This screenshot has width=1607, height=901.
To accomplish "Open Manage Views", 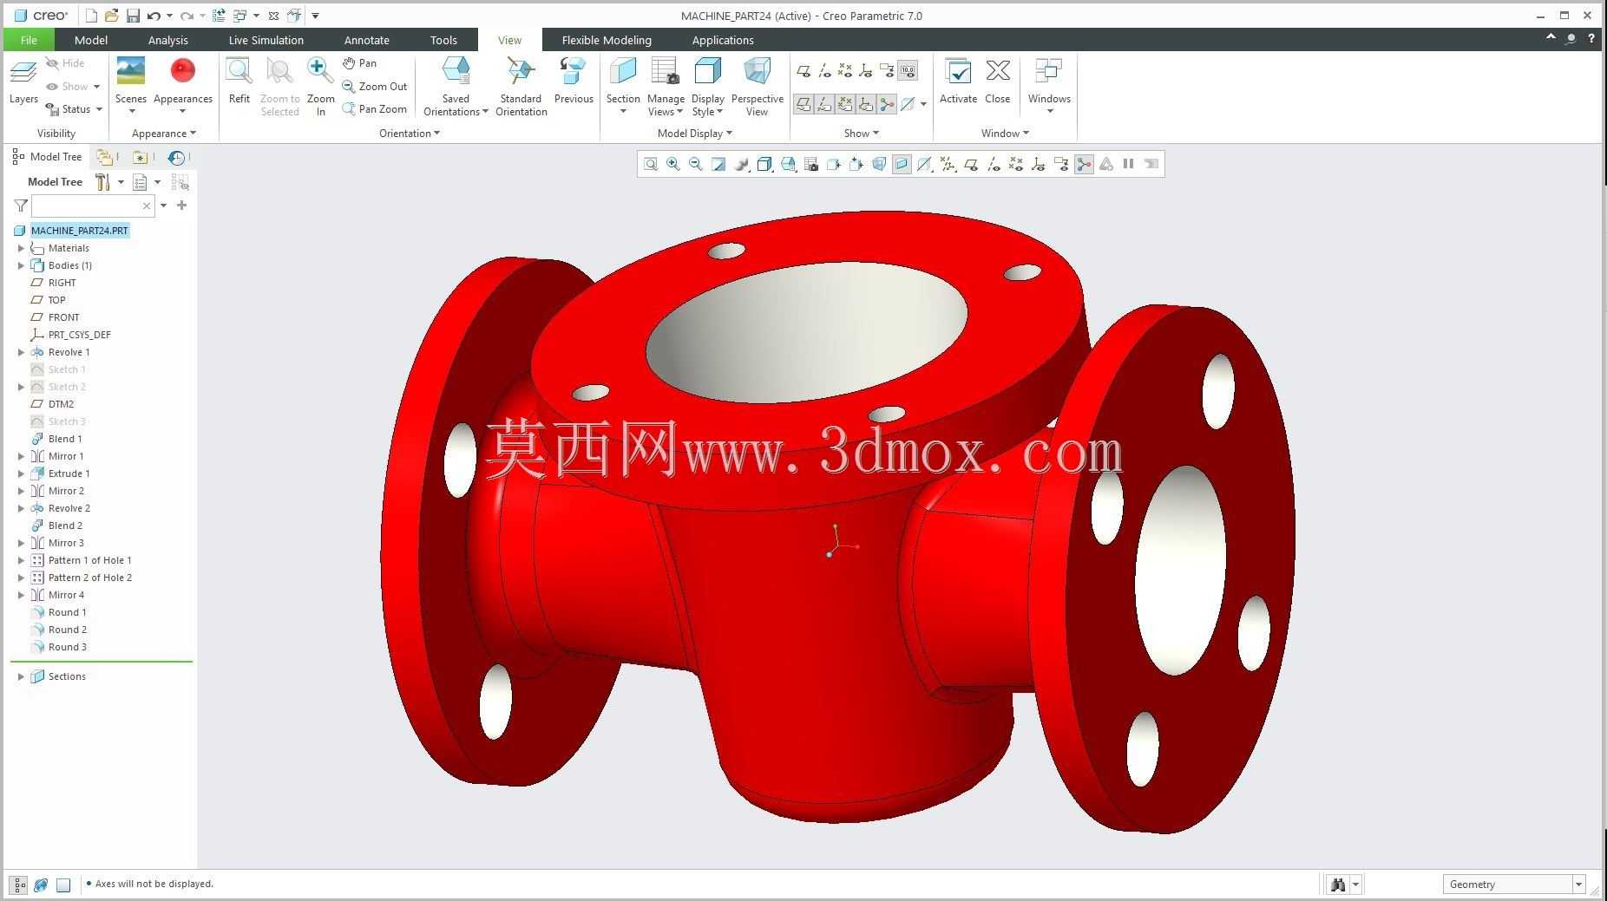I will 666,86.
